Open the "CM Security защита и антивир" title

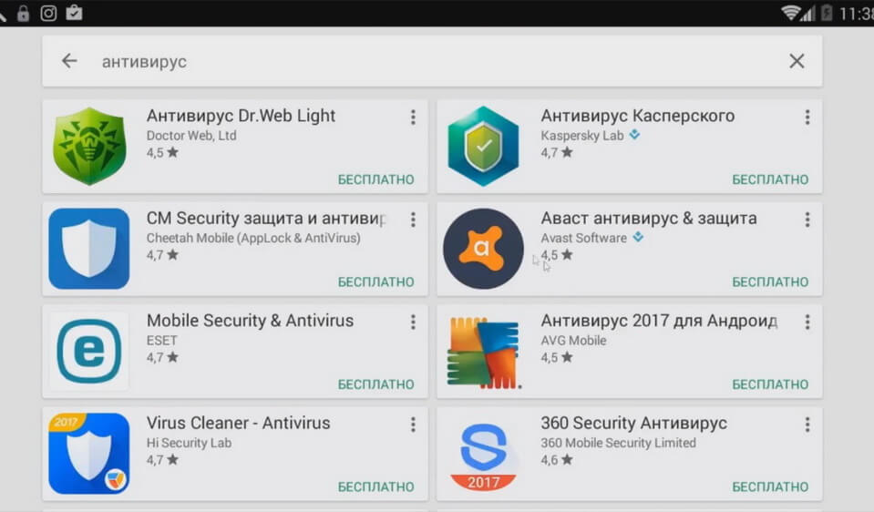[266, 219]
